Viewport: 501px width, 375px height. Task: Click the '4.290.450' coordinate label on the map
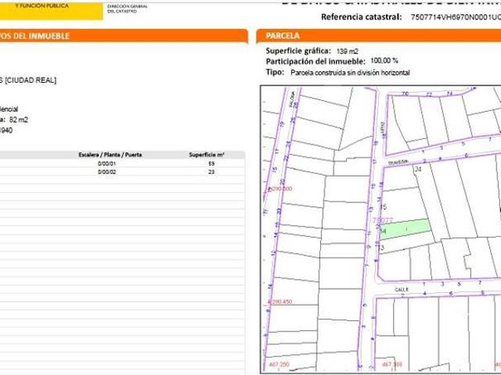pyautogui.click(x=279, y=302)
